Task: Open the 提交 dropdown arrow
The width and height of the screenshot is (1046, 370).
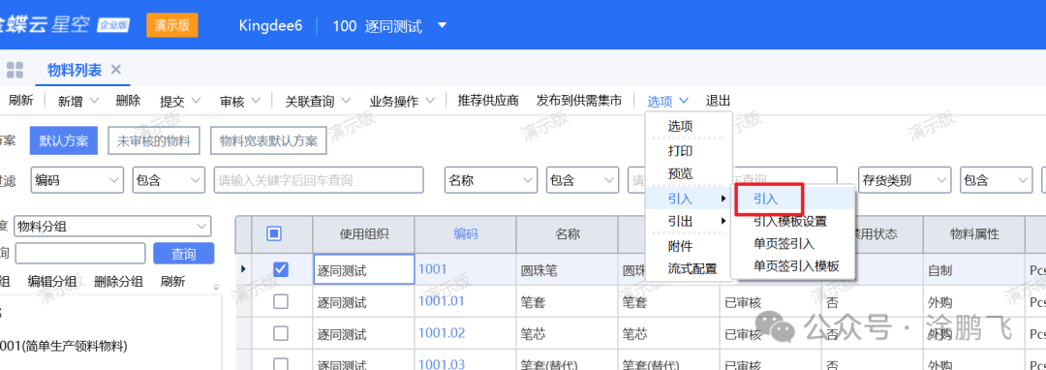Action: [196, 101]
